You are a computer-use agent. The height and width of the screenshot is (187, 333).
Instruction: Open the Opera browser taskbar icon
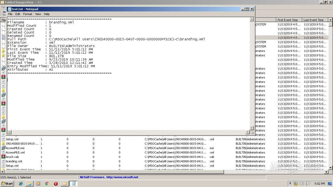(56, 184)
